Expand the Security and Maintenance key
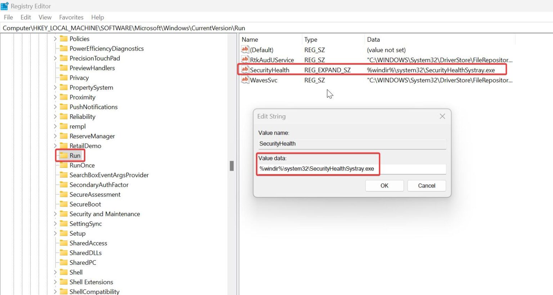553x295 pixels. (55, 214)
